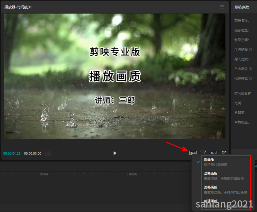
Task: Click the 00:04 timeline ruler mark
Action: tap(43, 174)
